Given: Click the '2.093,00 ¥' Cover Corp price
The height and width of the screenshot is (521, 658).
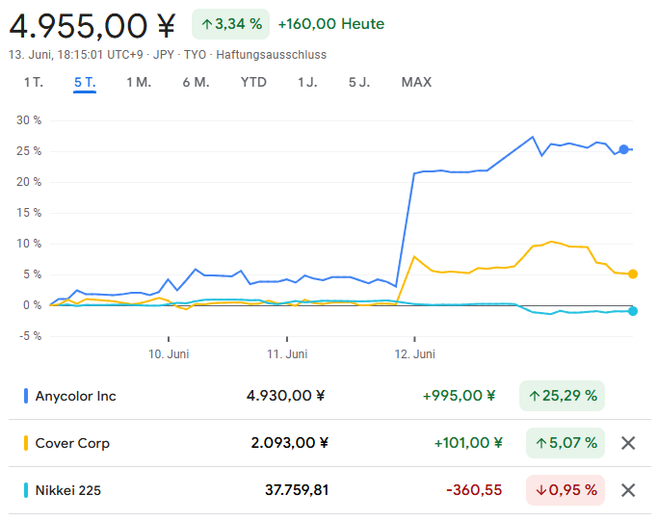Looking at the screenshot, I should (290, 443).
